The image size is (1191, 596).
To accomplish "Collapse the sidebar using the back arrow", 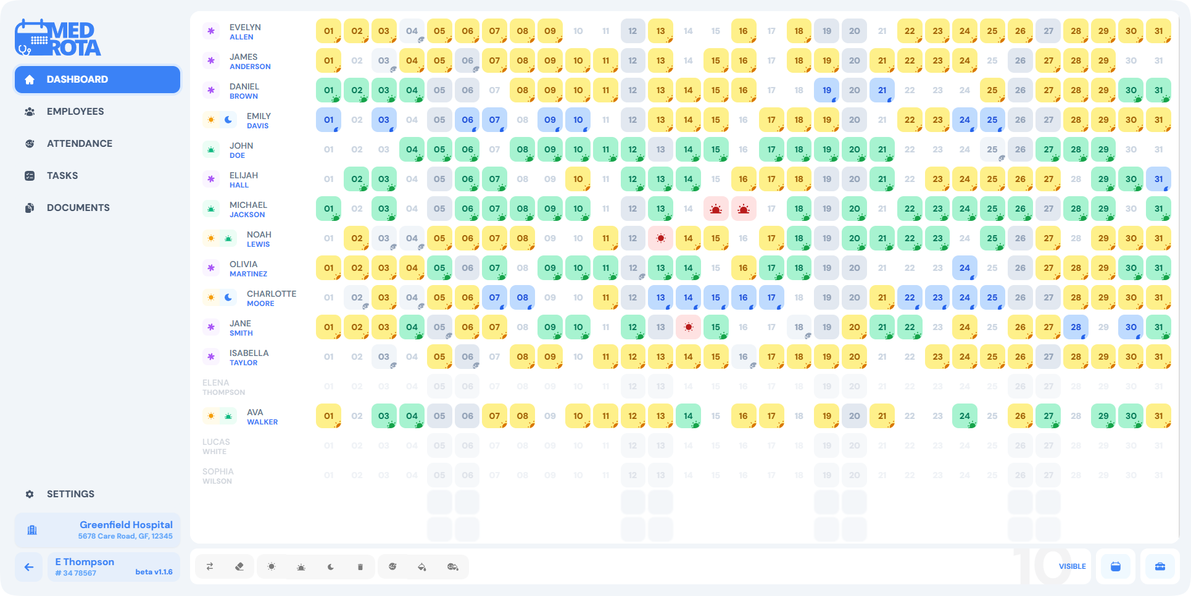I will pyautogui.click(x=28, y=566).
